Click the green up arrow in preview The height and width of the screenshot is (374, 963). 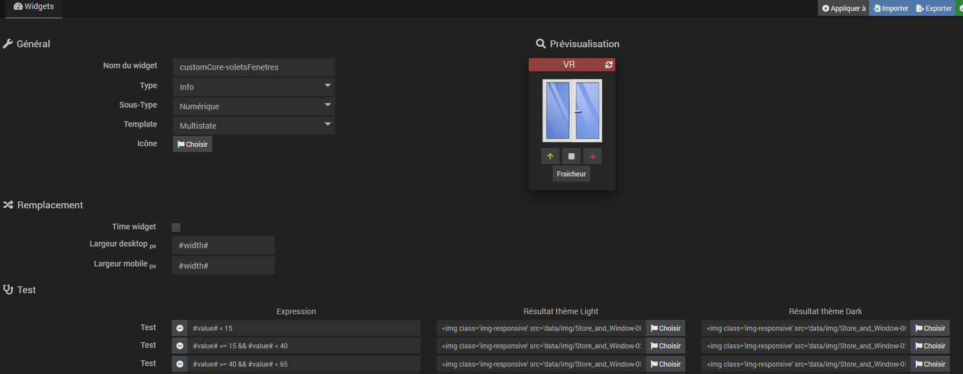[x=550, y=156]
